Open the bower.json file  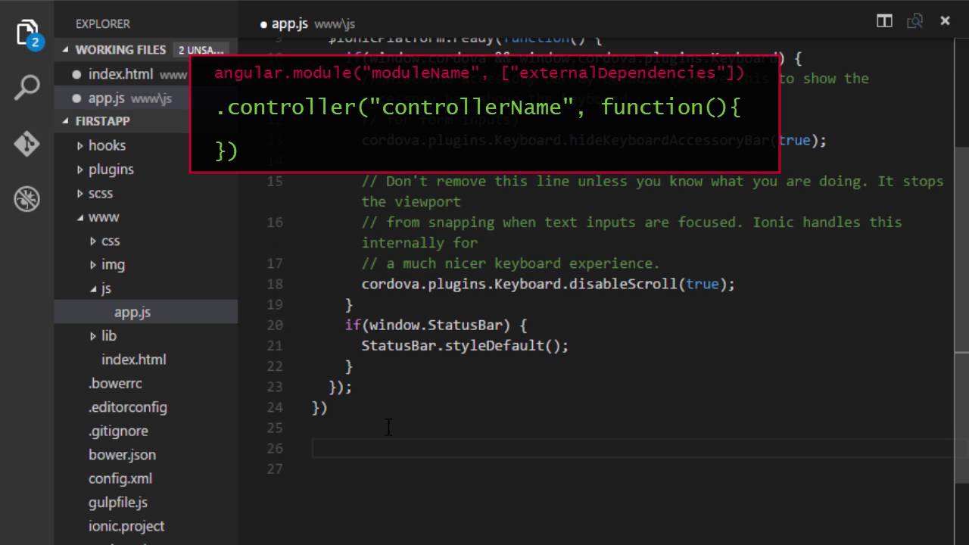click(122, 455)
